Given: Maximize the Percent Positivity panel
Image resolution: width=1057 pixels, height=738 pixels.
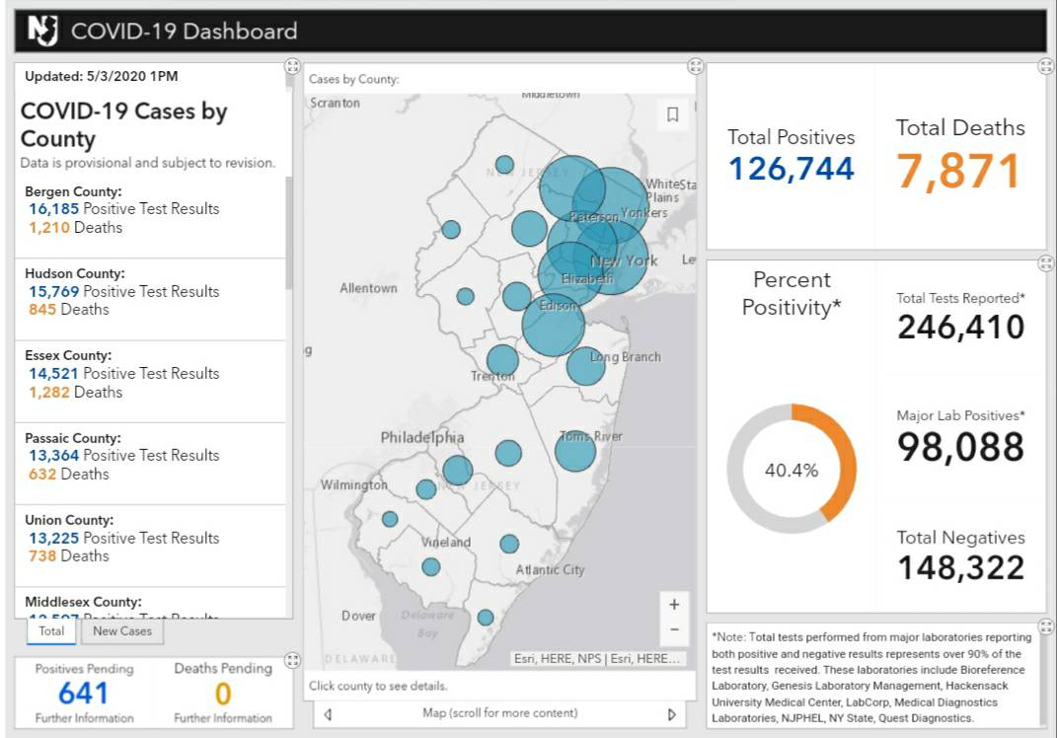Looking at the screenshot, I should click(1045, 263).
